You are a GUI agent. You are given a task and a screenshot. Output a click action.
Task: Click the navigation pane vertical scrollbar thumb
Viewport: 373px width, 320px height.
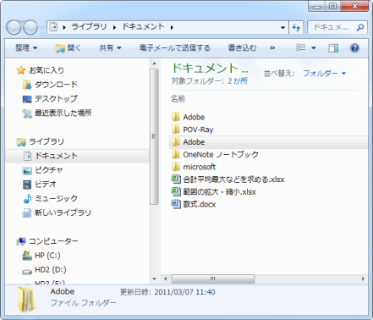pos(154,136)
